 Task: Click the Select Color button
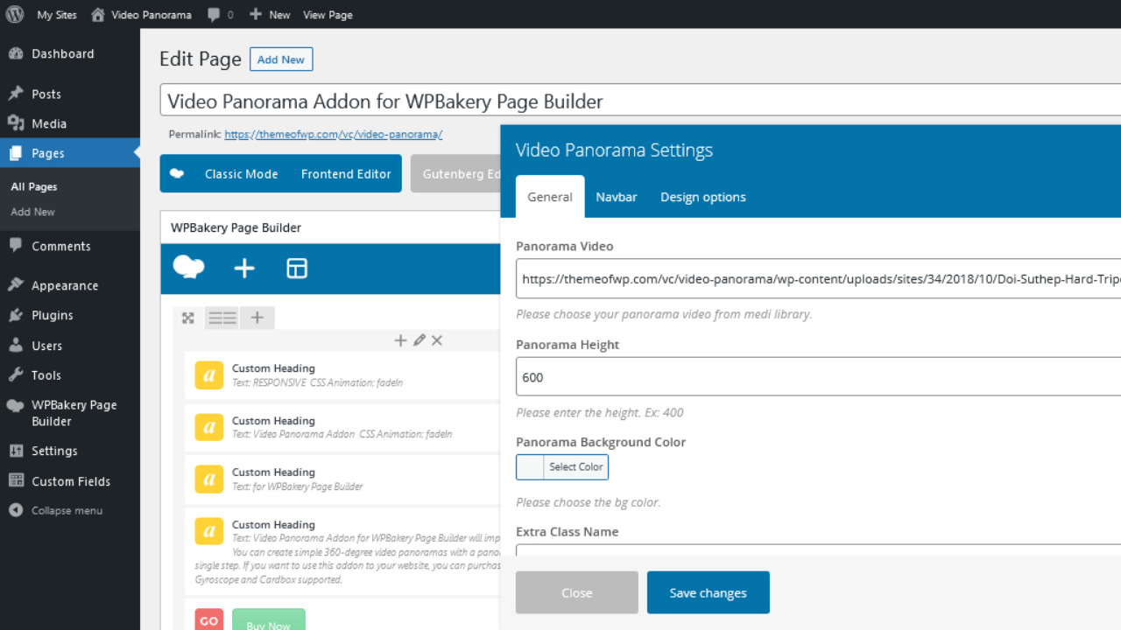tap(576, 467)
